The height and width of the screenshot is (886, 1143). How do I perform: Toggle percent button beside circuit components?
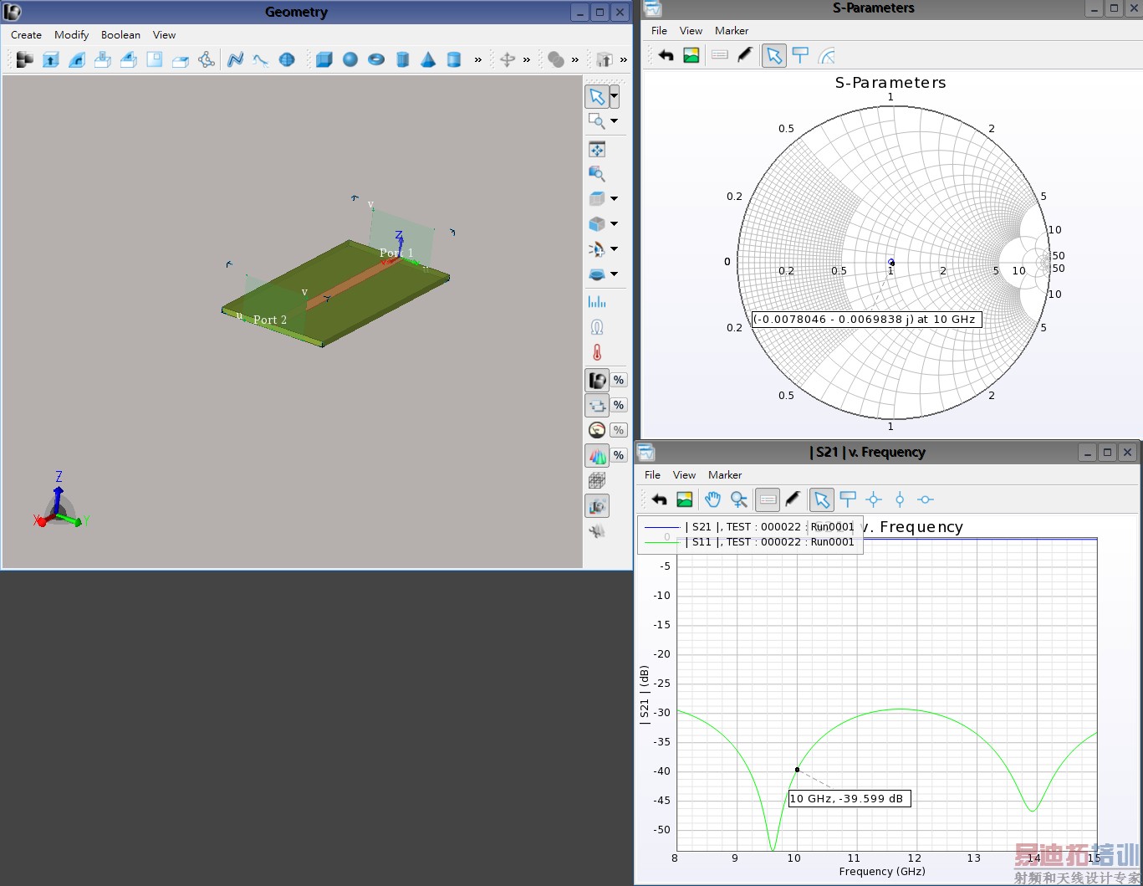pos(619,405)
